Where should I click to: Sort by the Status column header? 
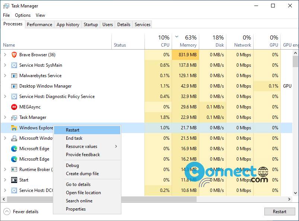(x=128, y=41)
